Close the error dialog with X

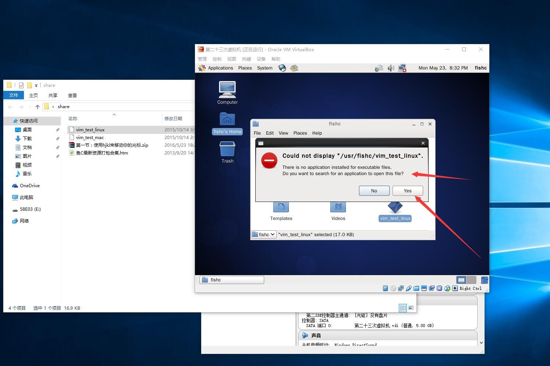point(423,143)
